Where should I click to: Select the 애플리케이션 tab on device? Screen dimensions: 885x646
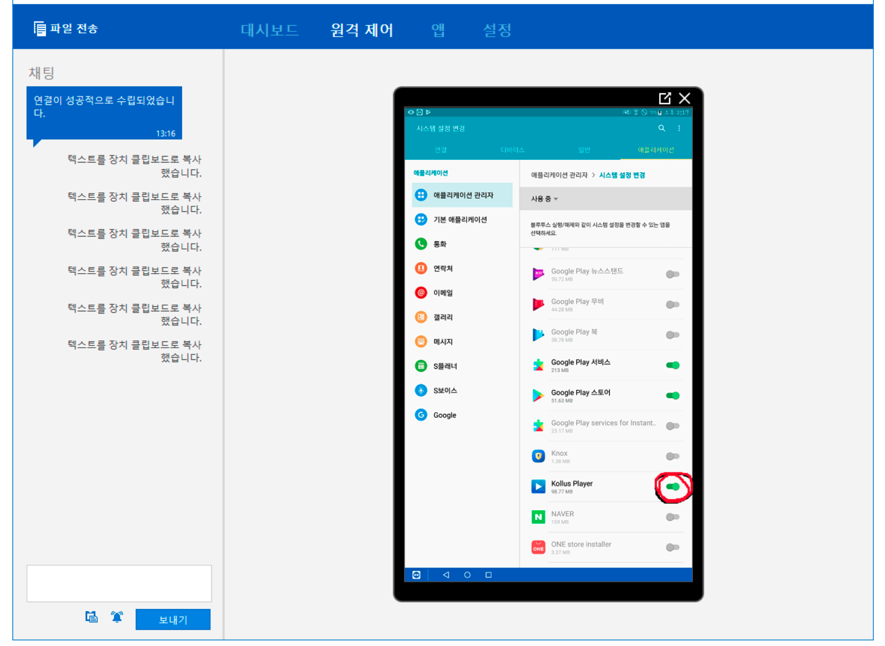656,150
